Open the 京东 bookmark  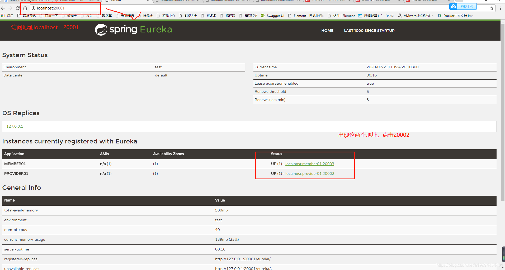point(87,16)
